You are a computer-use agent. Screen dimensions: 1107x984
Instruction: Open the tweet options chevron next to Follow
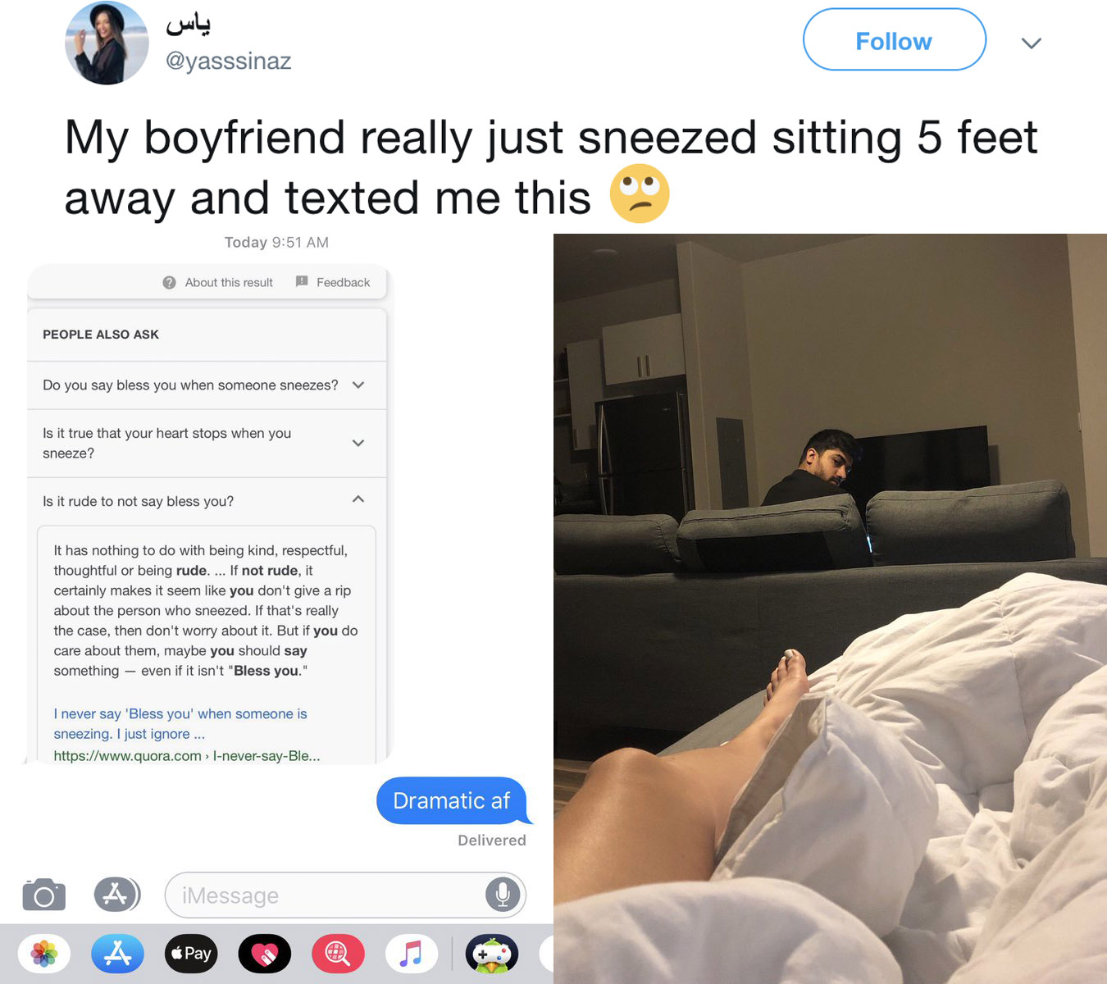click(1032, 43)
